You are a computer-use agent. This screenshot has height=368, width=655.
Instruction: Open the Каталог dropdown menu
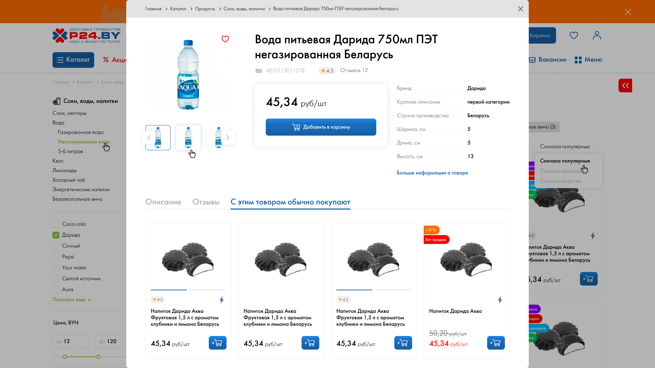[73, 60]
